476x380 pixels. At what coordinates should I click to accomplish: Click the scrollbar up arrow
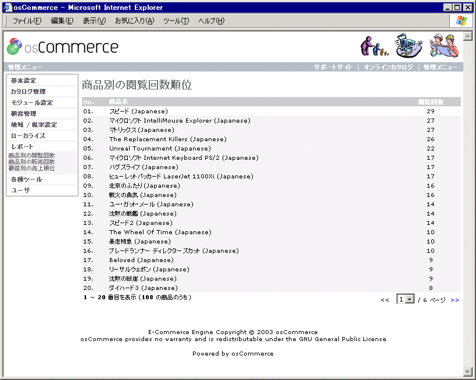(468, 36)
